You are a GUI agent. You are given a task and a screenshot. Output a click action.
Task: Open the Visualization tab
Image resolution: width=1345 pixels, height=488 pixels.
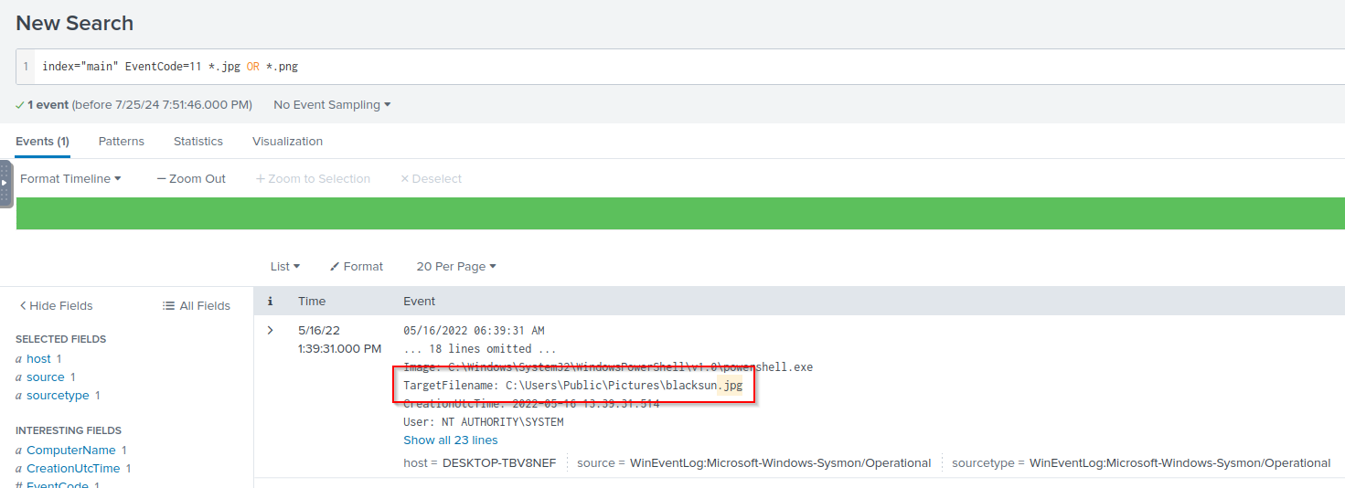(287, 142)
